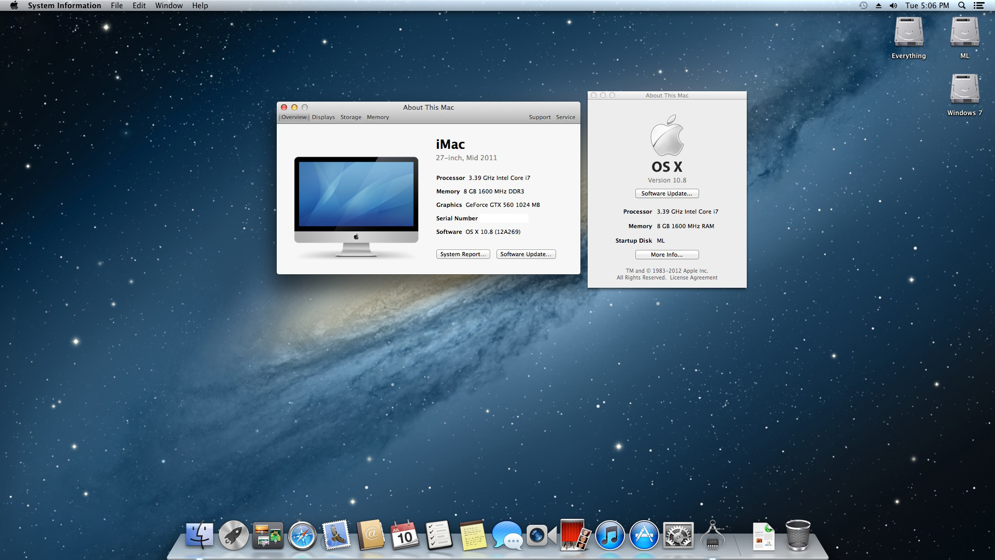The height and width of the screenshot is (560, 995).
Task: Open Finder from the Dock
Action: click(x=200, y=537)
